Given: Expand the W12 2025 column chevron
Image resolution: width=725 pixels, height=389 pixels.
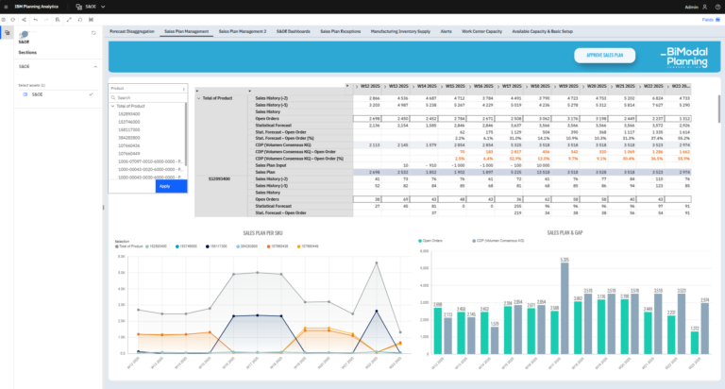Looking at the screenshot, I should pos(357,87).
